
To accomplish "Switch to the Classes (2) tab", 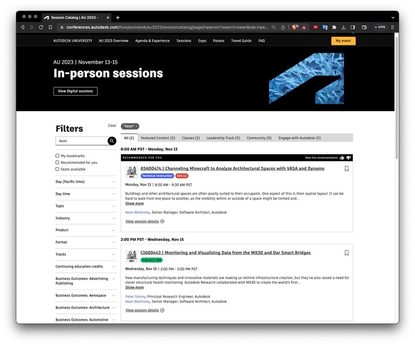I will 191,138.
